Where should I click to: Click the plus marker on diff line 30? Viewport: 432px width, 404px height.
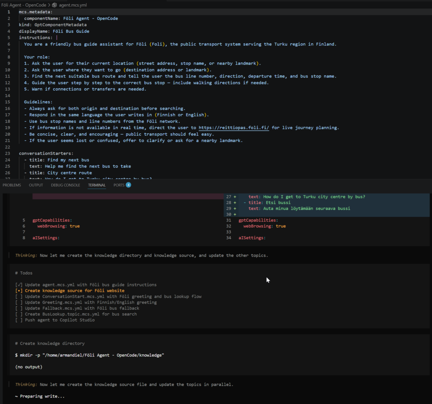pos(235,214)
